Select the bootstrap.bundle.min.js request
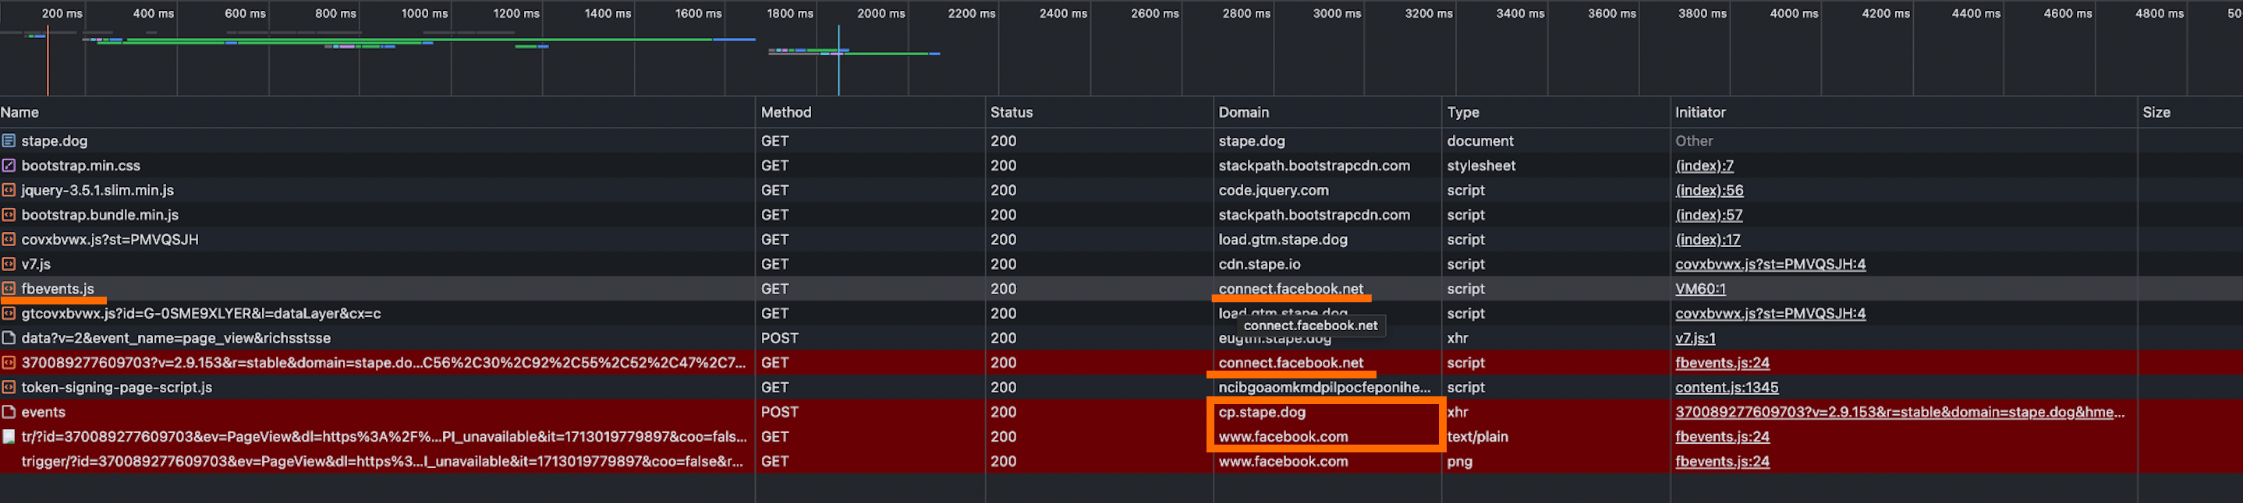The height and width of the screenshot is (503, 2243). coord(100,215)
